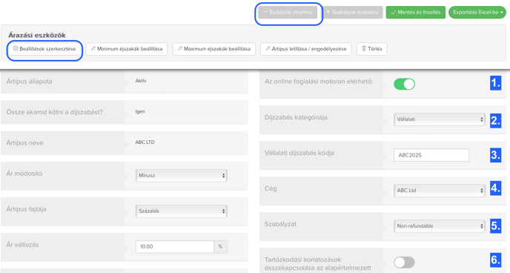
Task: Click the checkmark icon on Mentés és frissítés
Action: click(x=393, y=13)
